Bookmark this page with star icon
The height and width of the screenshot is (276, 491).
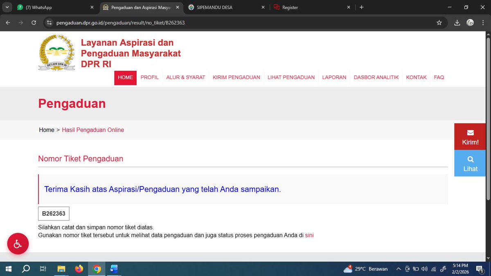point(439,23)
